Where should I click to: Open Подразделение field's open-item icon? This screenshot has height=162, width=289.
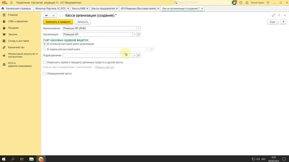pyautogui.click(x=139, y=55)
